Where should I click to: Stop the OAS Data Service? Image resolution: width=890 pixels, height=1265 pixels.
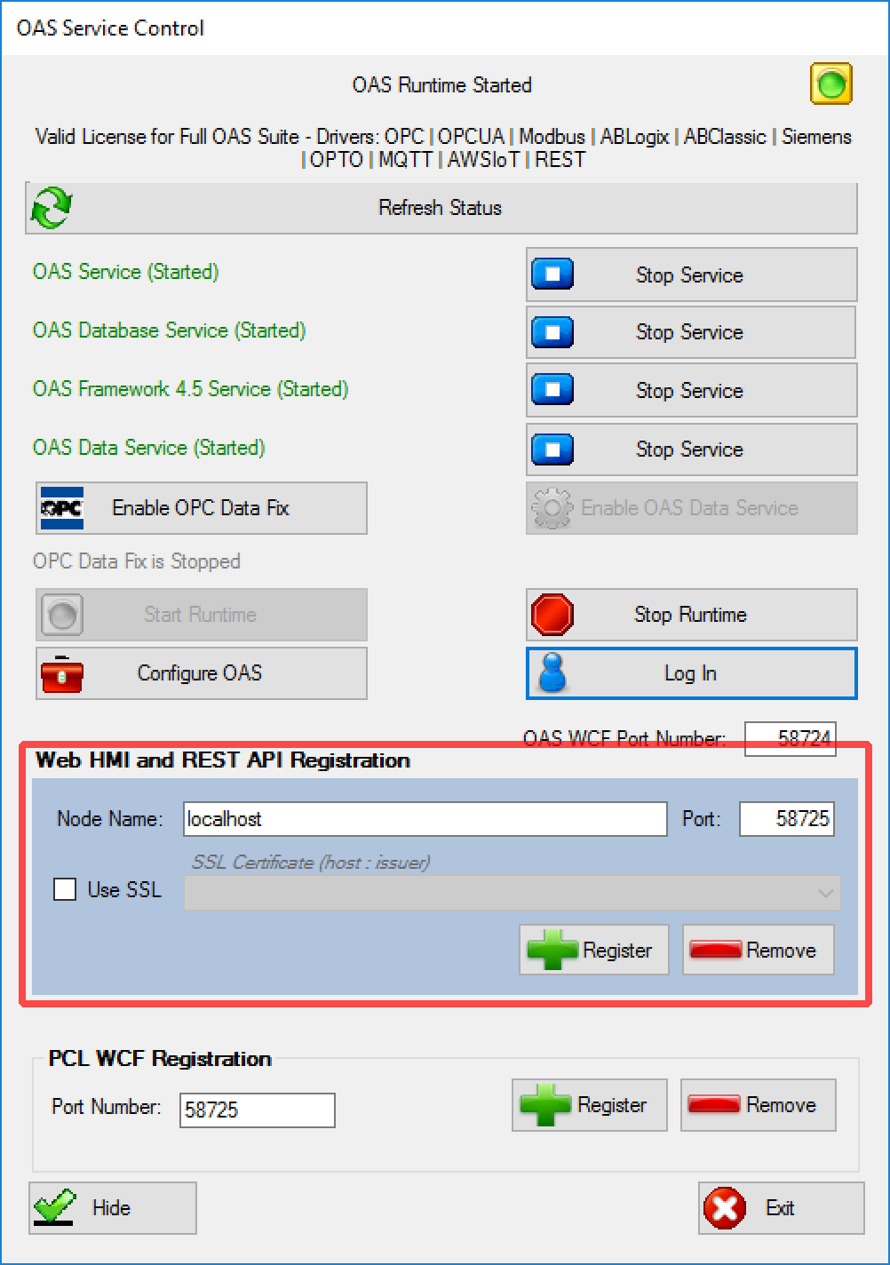[x=691, y=449]
